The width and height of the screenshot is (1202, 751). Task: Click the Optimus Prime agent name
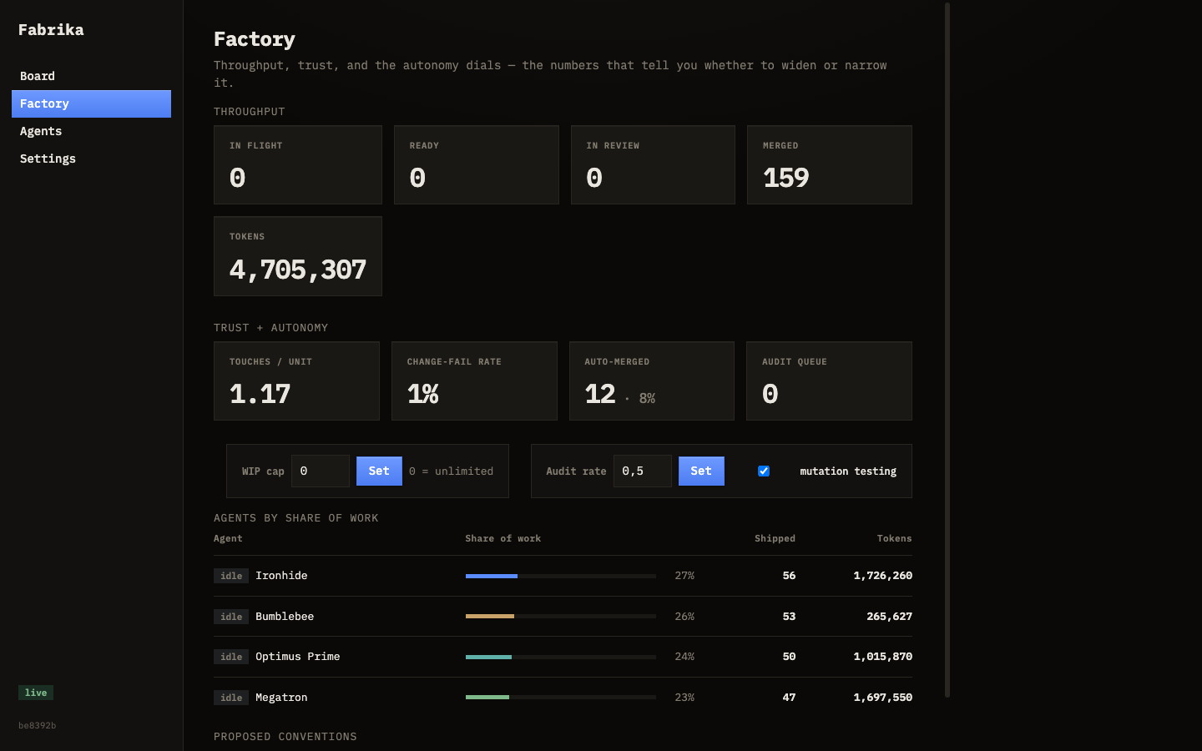click(298, 657)
